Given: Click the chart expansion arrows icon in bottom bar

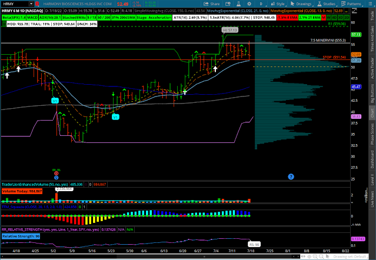Looking at the screenshot, I should (x=304, y=256).
